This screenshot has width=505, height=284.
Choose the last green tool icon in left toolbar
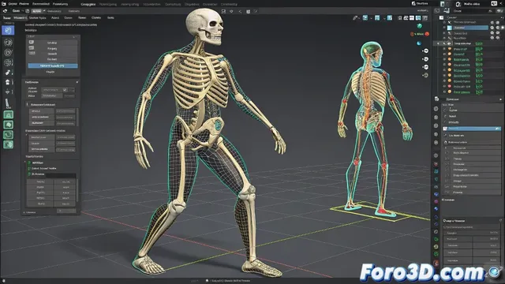point(8,144)
